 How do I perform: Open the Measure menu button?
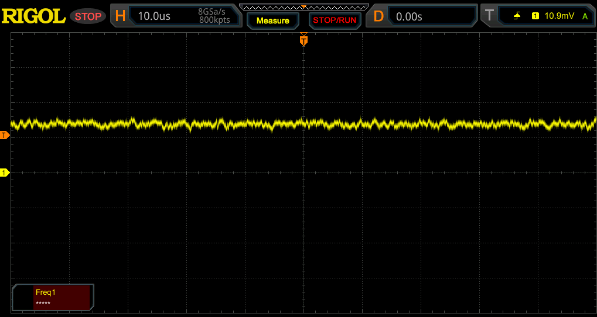[273, 20]
